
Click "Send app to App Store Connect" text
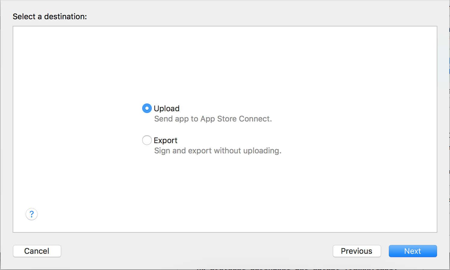click(x=213, y=119)
